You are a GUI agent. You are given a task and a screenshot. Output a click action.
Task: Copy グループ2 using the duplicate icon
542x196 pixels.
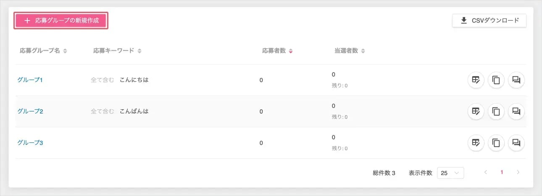coord(496,111)
